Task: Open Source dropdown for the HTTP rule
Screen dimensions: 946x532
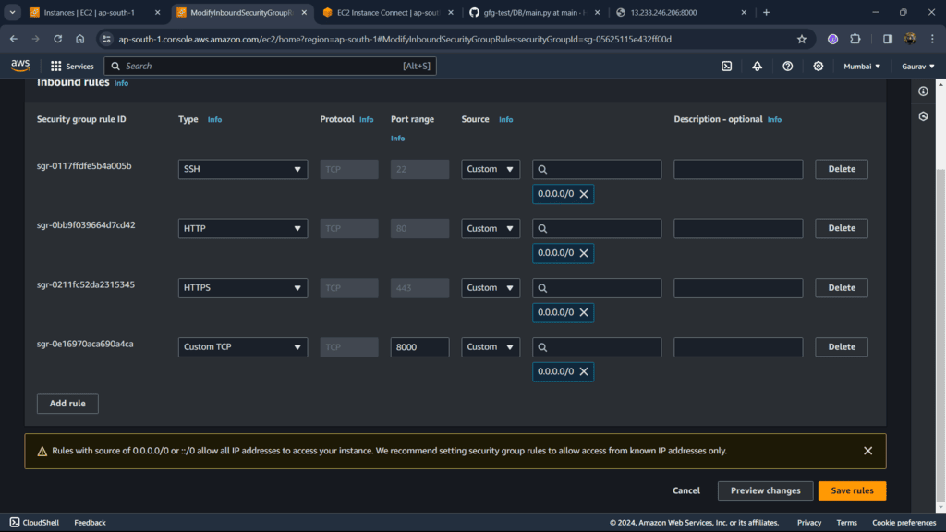Action: pyautogui.click(x=491, y=229)
